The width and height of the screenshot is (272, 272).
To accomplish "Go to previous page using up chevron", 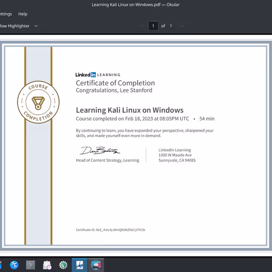I will click(141, 26).
